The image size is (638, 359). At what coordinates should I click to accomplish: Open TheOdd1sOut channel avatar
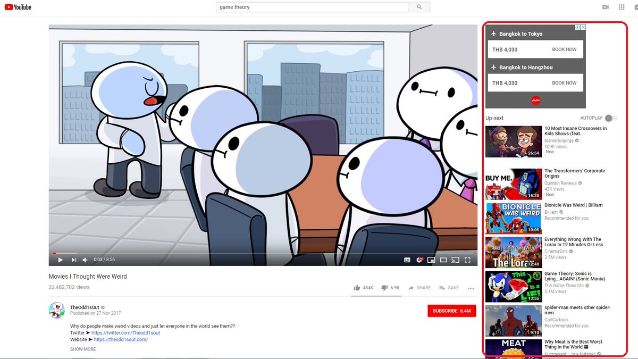point(57,310)
